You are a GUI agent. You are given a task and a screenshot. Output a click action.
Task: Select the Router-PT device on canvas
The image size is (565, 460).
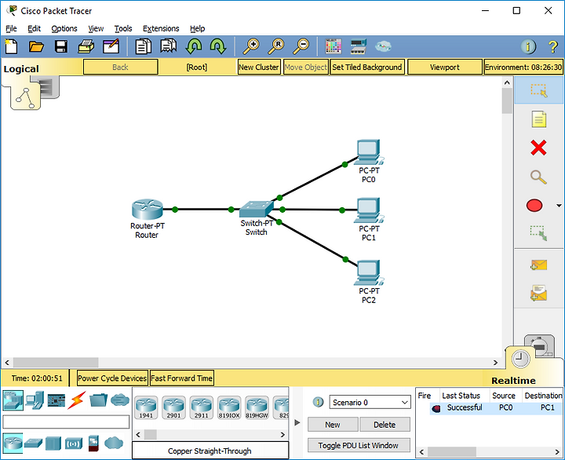click(148, 210)
